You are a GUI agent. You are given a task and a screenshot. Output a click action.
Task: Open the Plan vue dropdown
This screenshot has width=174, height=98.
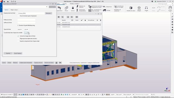click(x=119, y=94)
